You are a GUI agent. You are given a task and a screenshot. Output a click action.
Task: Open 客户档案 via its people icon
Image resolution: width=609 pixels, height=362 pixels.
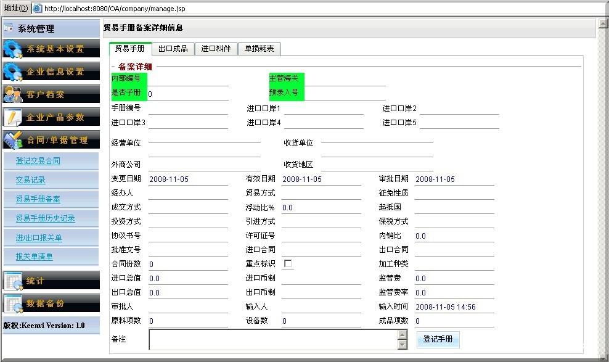pyautogui.click(x=13, y=94)
